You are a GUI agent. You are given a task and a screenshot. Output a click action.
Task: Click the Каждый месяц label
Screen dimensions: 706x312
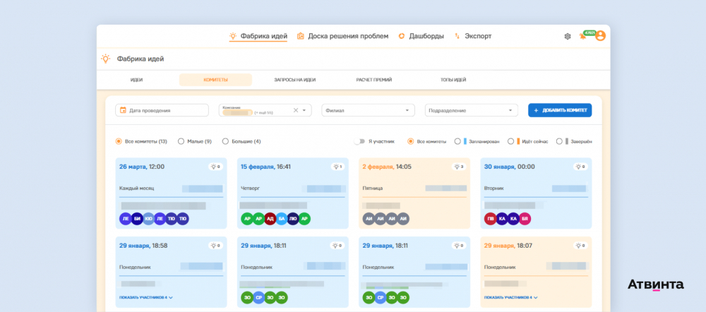[x=136, y=188]
